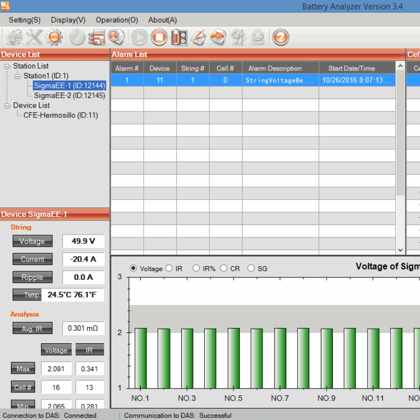Select the CR radio button
This screenshot has width=420, height=420.
pos(224,268)
